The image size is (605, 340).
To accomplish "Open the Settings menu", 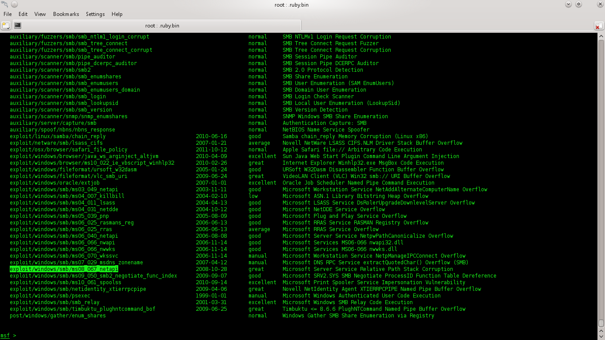I will 95,14.
